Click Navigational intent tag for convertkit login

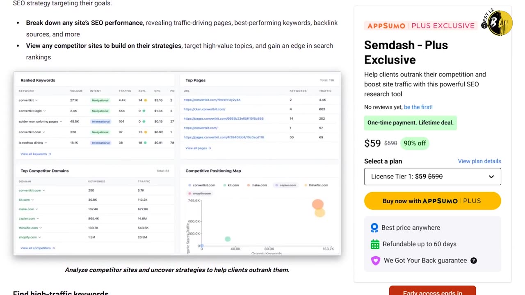click(100, 111)
